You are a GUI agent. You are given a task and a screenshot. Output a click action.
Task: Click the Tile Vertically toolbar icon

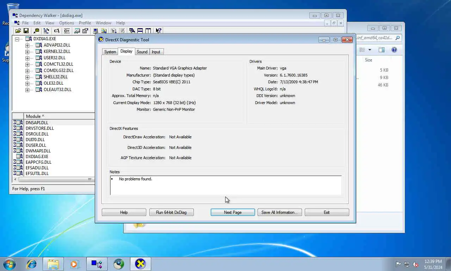click(x=148, y=31)
